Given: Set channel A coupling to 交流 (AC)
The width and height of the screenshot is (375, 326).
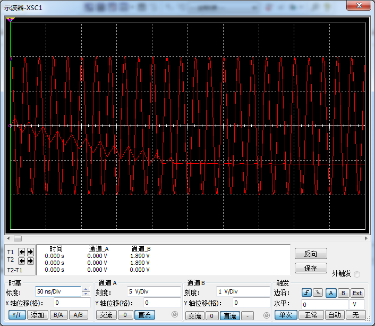Looking at the screenshot, I should point(106,315).
